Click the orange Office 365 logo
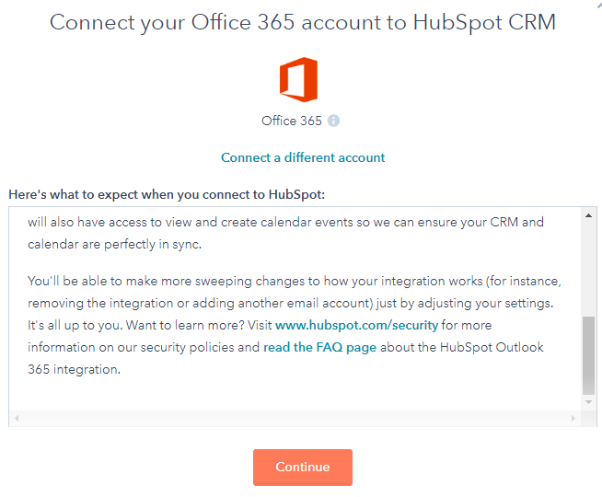This screenshot has height=497, width=602. 298,80
